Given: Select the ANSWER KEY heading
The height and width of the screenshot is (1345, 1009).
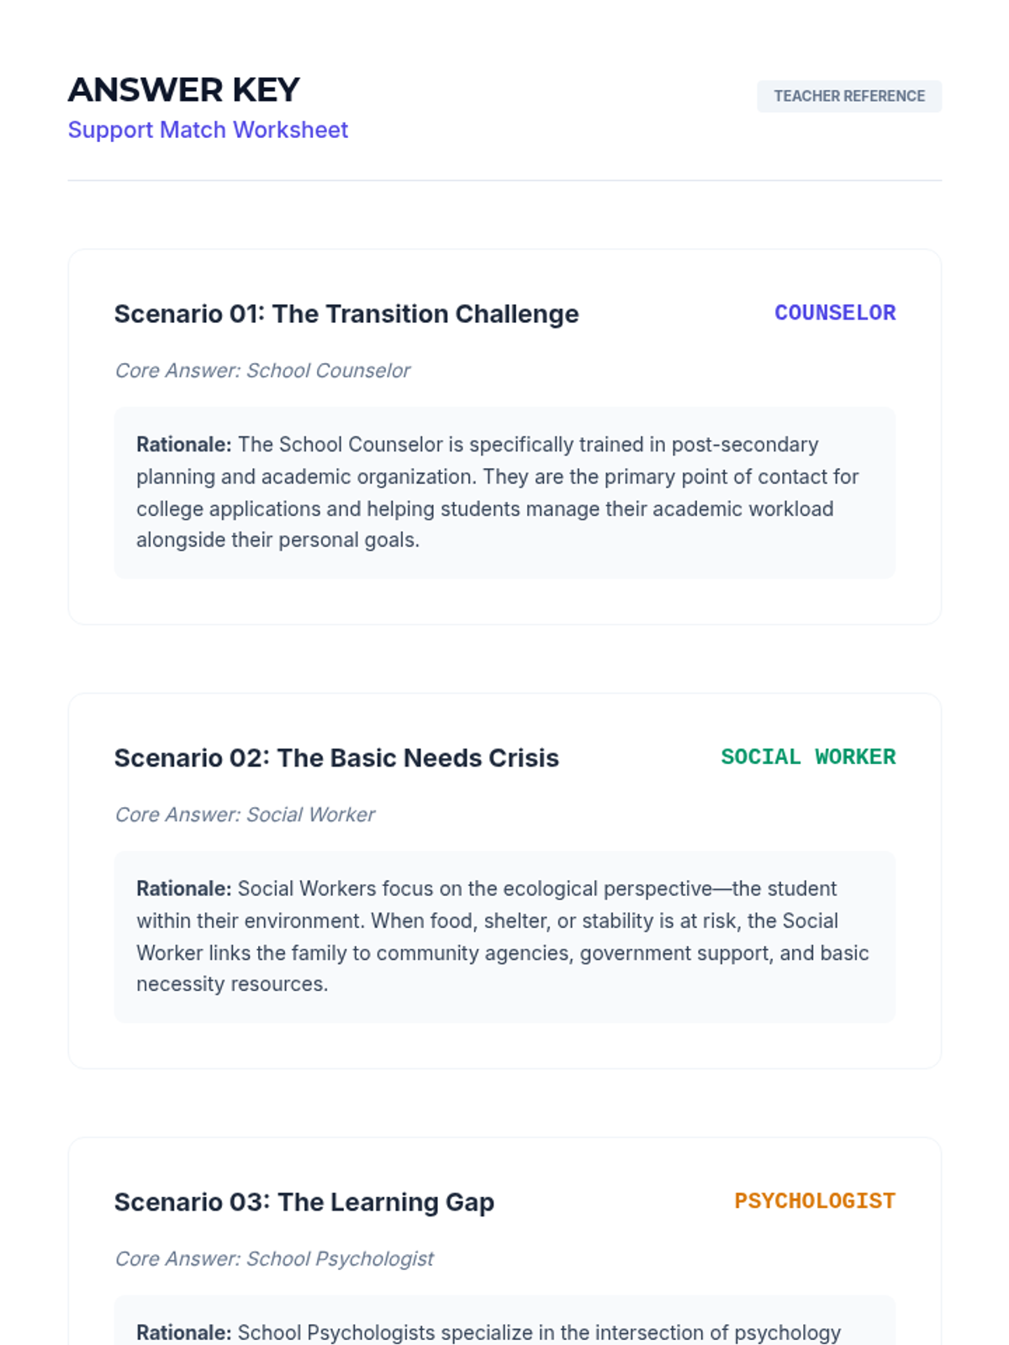Looking at the screenshot, I should [x=183, y=90].
